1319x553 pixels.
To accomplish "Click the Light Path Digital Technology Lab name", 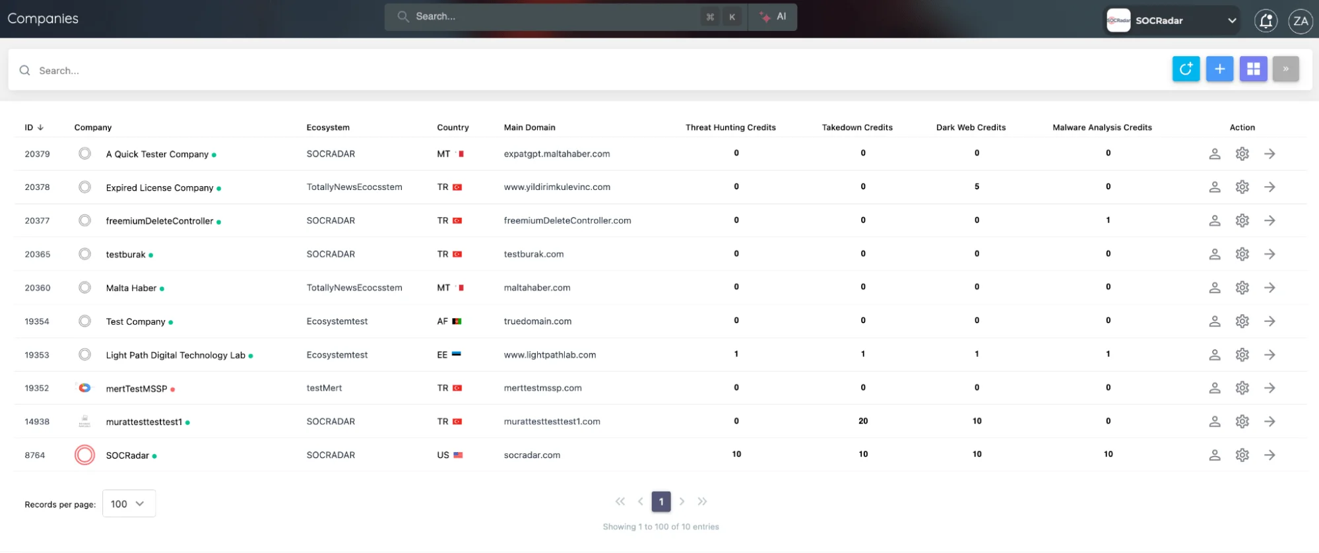I will point(176,355).
